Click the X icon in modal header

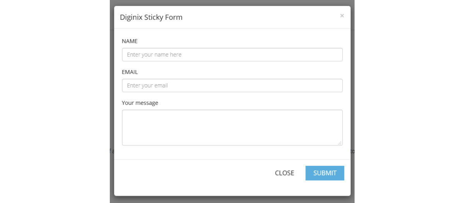coord(342,16)
